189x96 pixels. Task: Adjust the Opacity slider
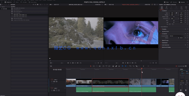174,38
